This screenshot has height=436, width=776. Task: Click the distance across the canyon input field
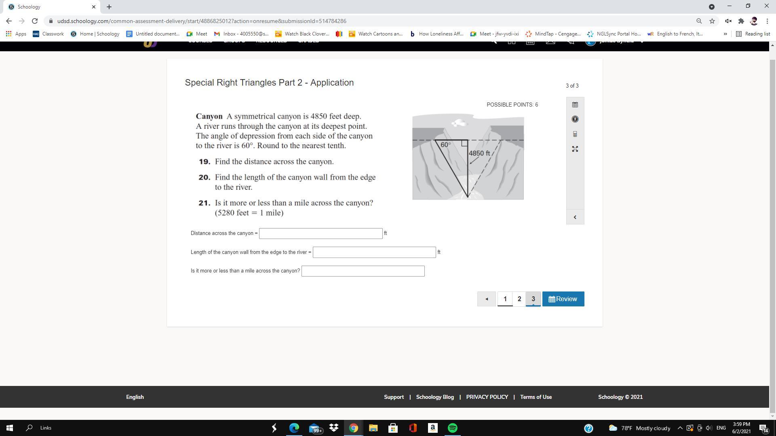pos(321,233)
